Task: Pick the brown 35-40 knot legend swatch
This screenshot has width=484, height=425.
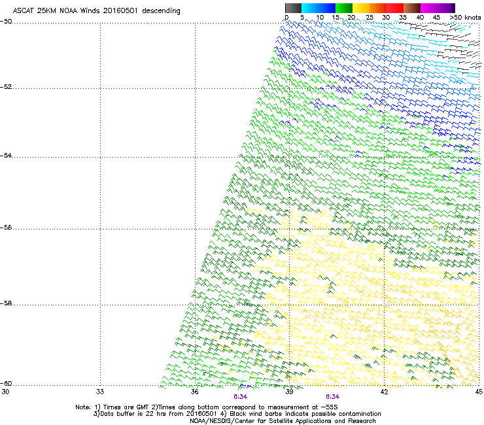Action: point(412,8)
